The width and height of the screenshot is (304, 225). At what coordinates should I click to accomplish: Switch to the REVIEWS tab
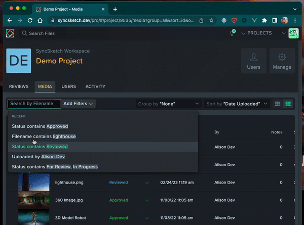coord(19,86)
